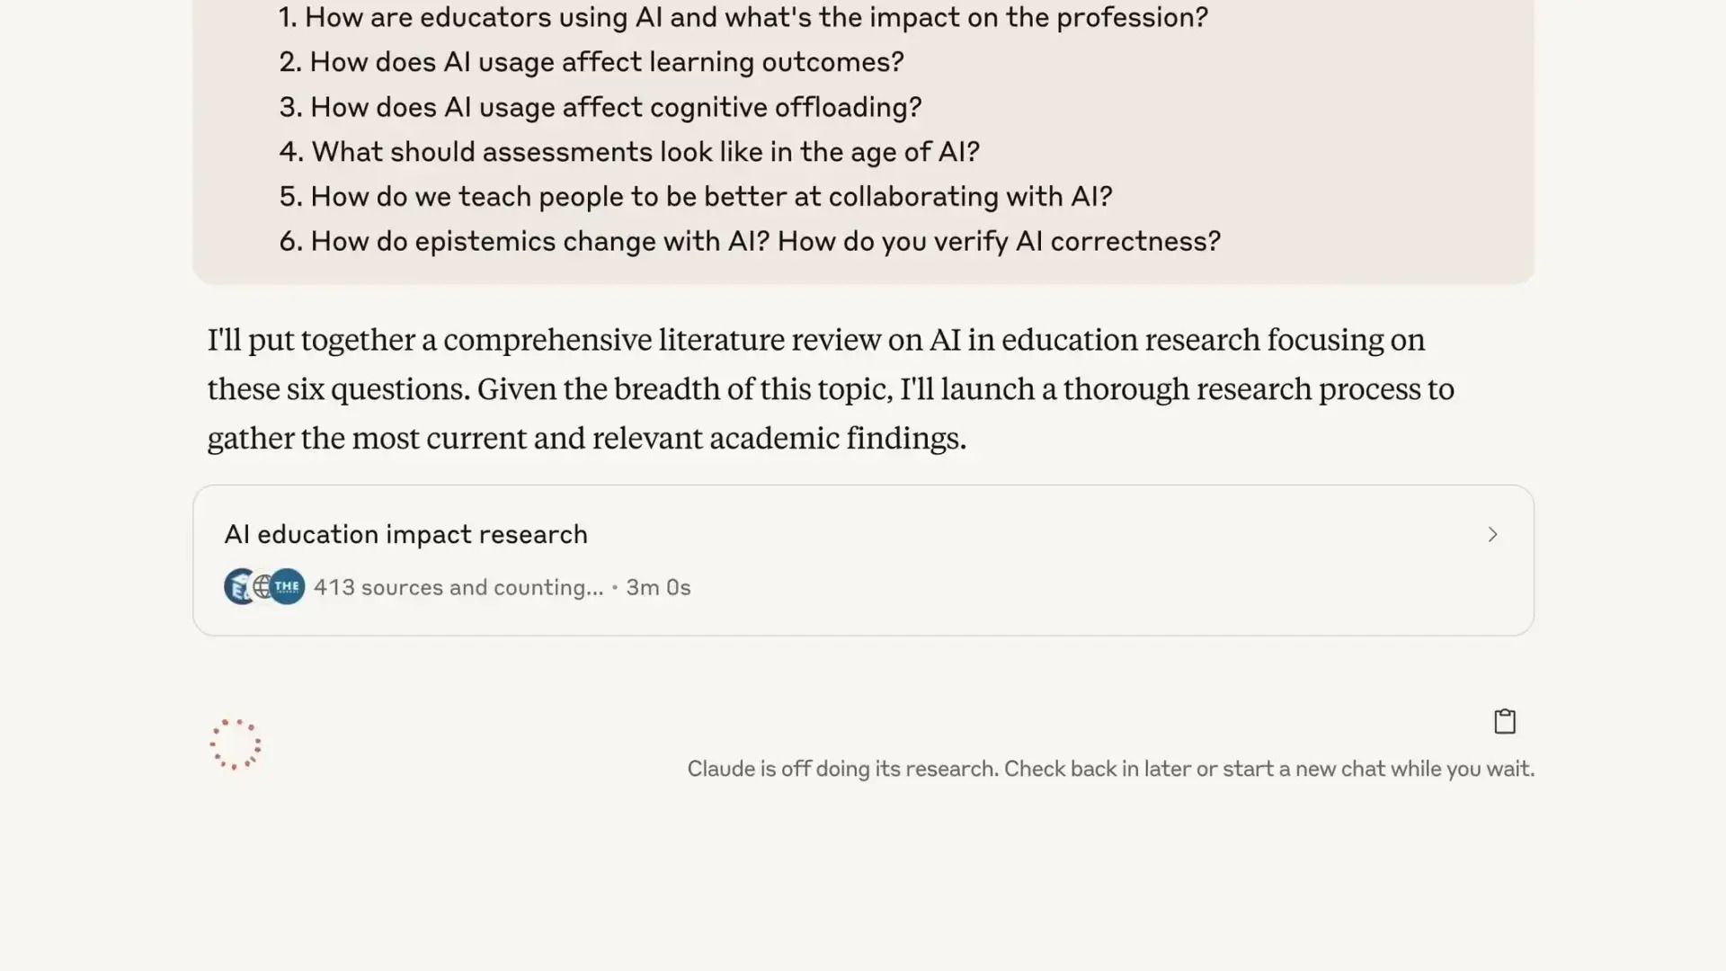
Task: Click the 'gather the most current' line
Action: click(x=587, y=439)
